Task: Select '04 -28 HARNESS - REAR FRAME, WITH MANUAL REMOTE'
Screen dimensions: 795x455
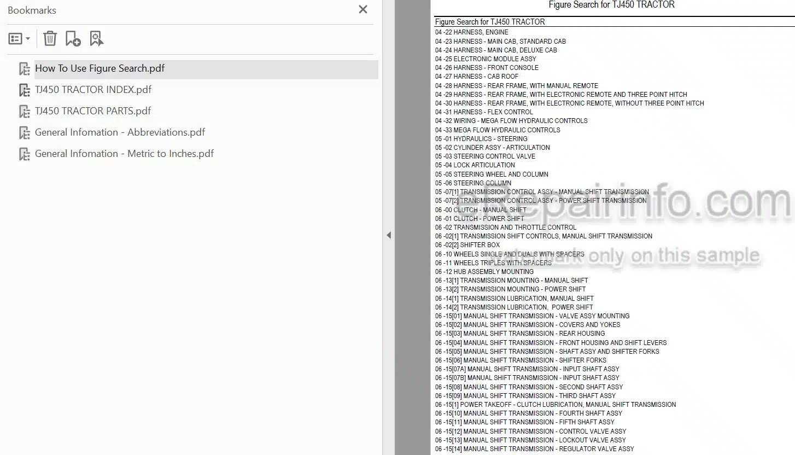Action: pos(517,85)
